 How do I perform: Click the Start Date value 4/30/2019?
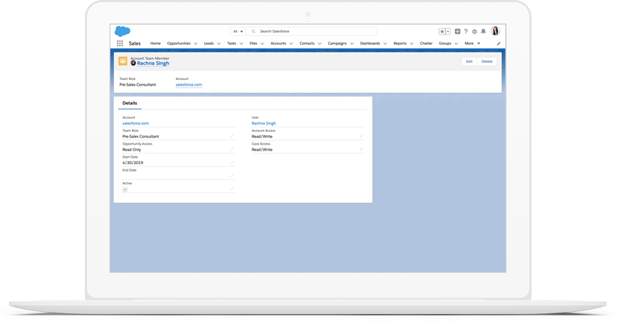click(x=133, y=163)
